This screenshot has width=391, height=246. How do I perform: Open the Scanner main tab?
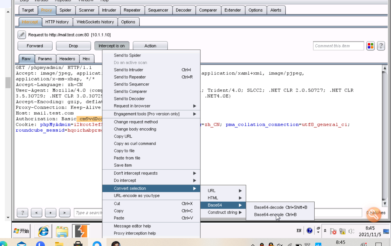pos(87,10)
